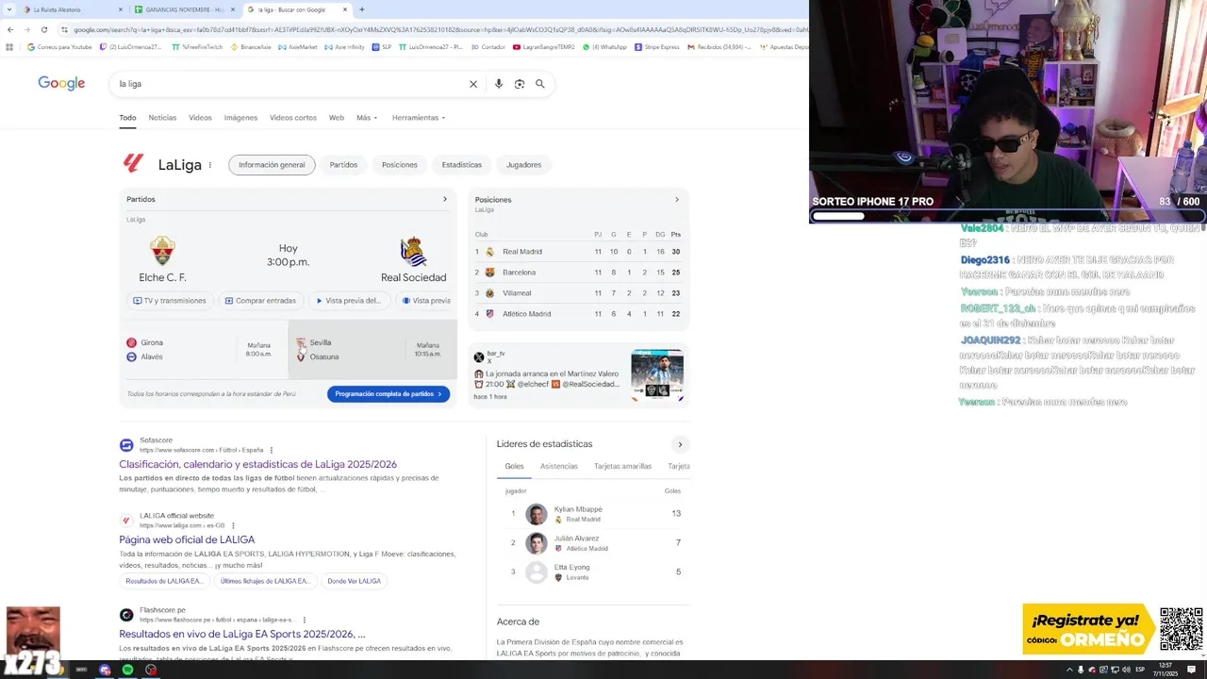Click the Julián Alvarez player photo
1207x679 pixels.
point(537,543)
